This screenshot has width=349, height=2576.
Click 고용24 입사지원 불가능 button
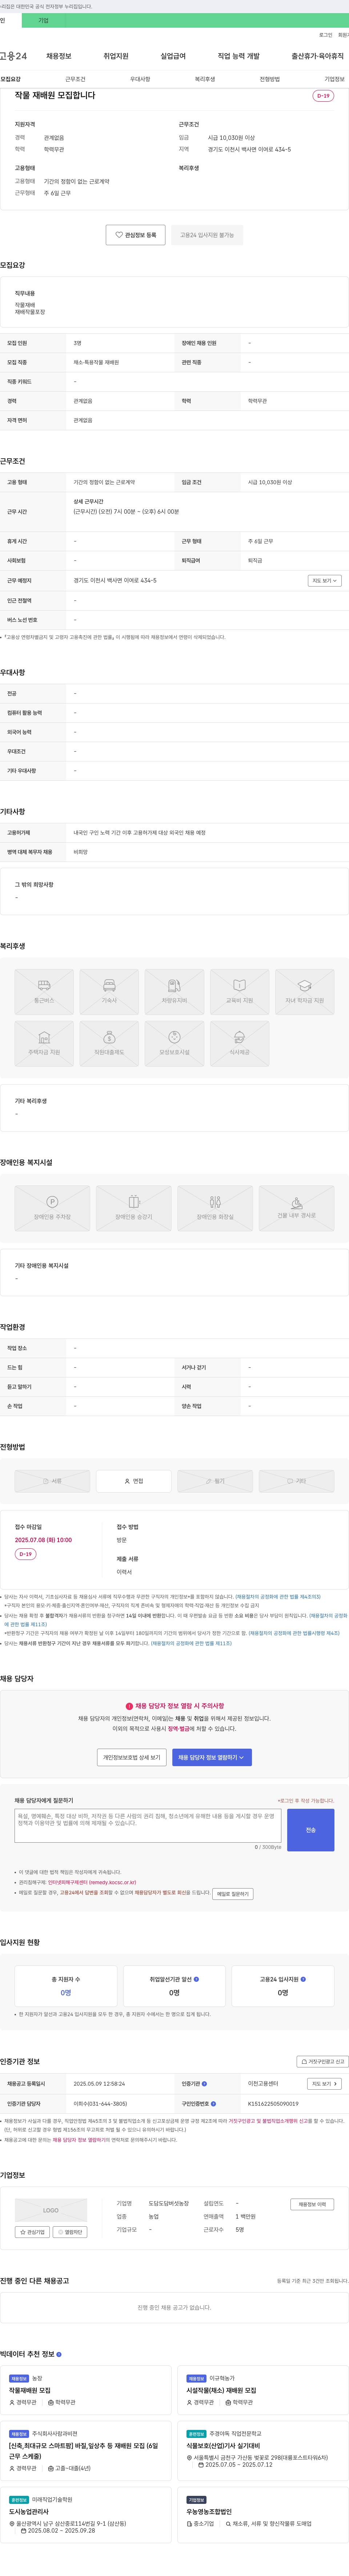[x=206, y=235]
